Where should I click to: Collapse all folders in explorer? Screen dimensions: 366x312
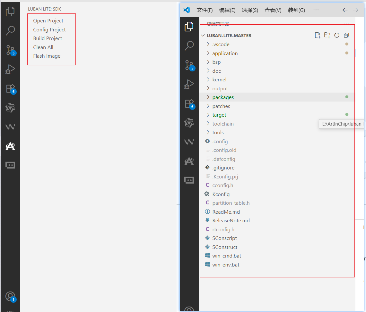tap(346, 35)
